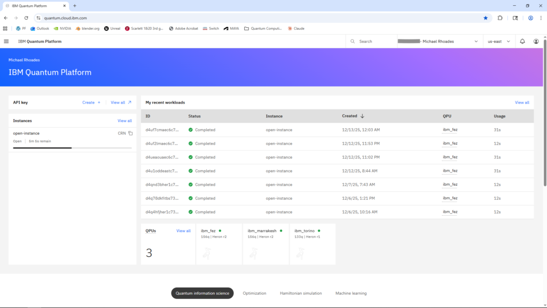The width and height of the screenshot is (547, 308).
Task: Click the notifications bell icon
Action: tap(522, 41)
